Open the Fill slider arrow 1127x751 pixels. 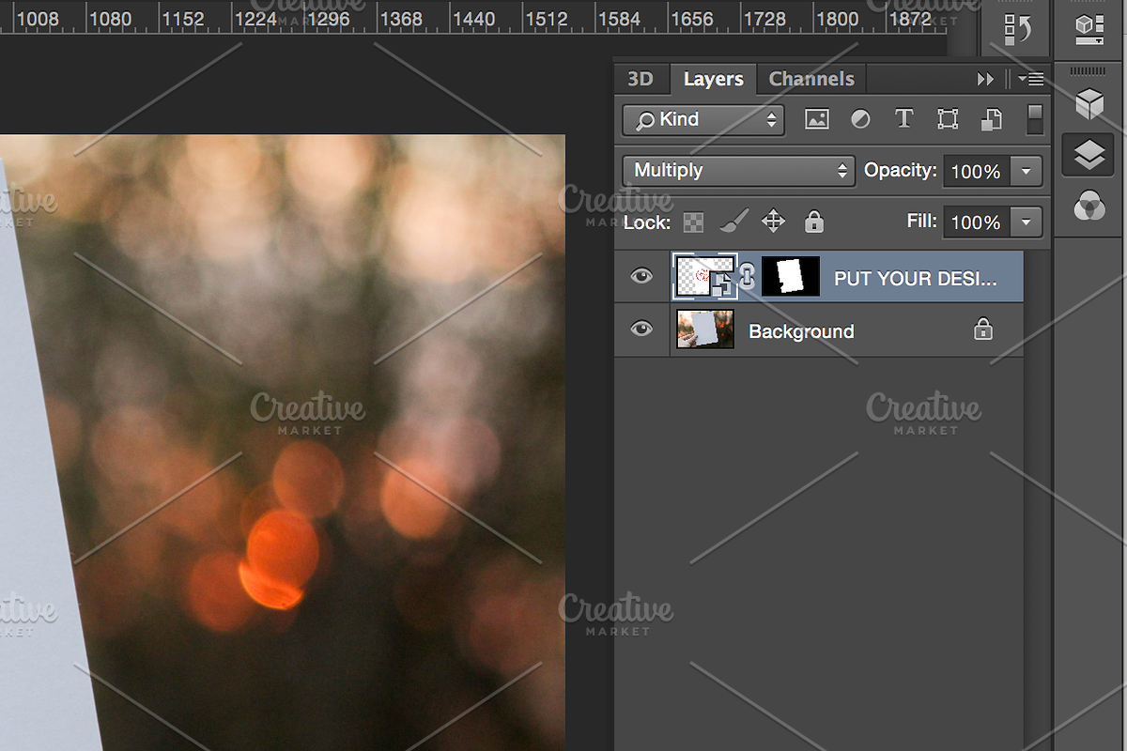(1027, 222)
